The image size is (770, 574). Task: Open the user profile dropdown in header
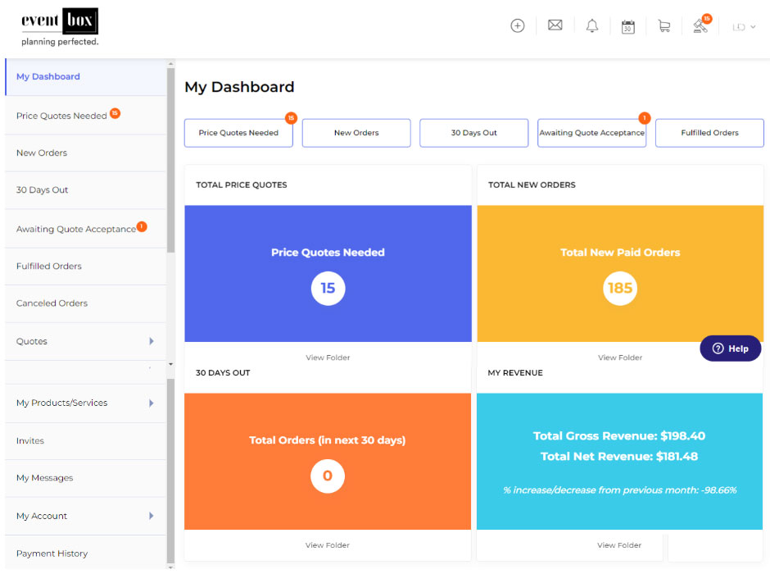click(743, 27)
